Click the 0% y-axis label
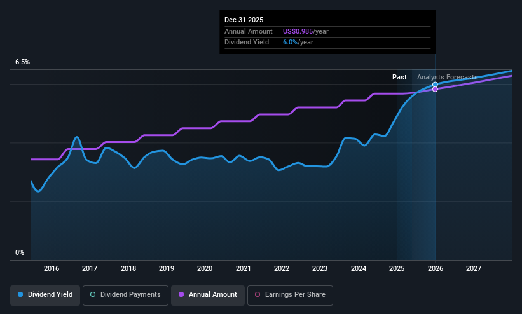 click(20, 252)
